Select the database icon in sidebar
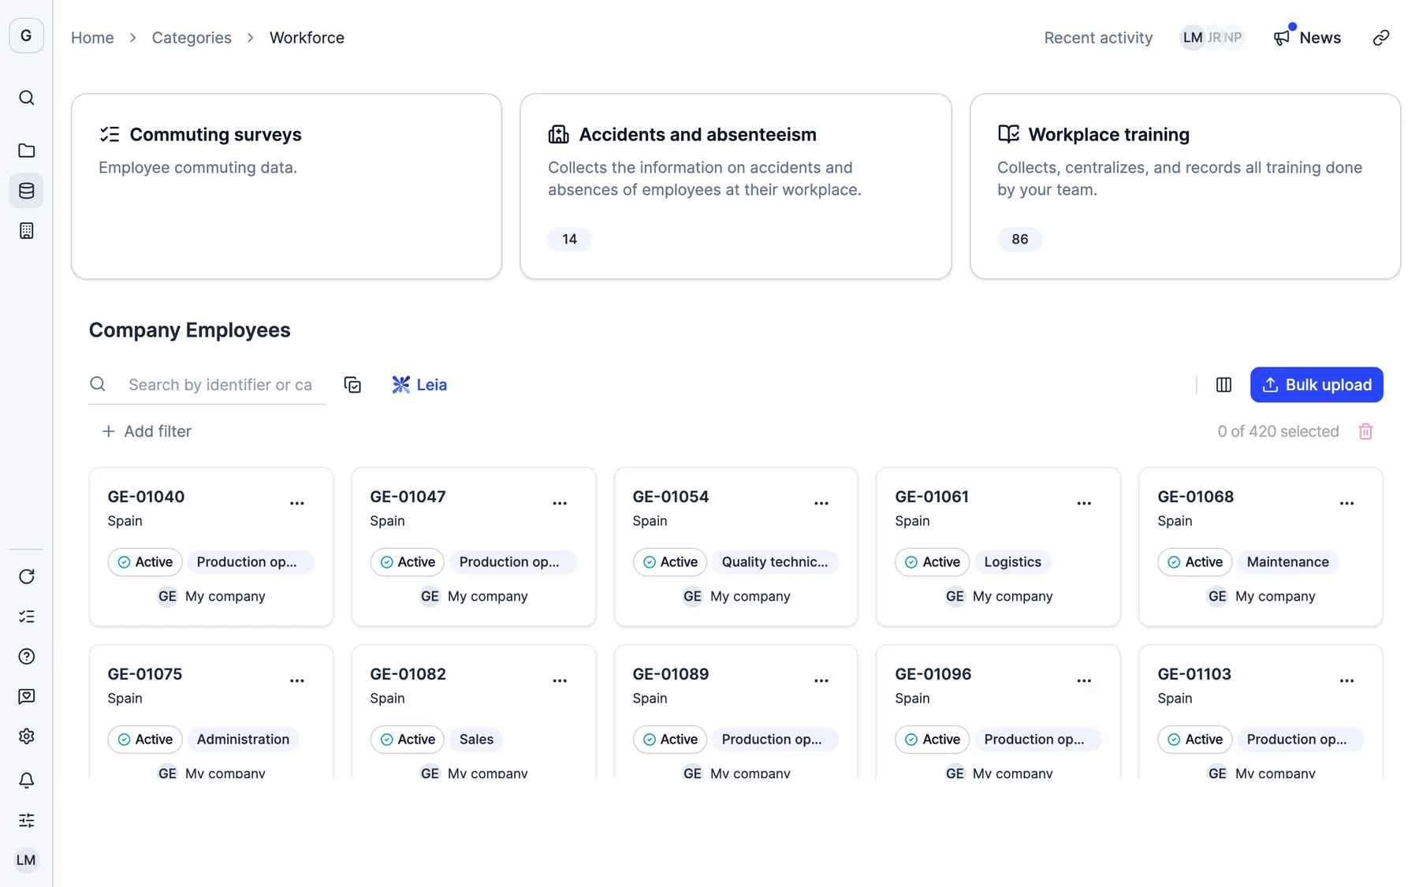 26,191
